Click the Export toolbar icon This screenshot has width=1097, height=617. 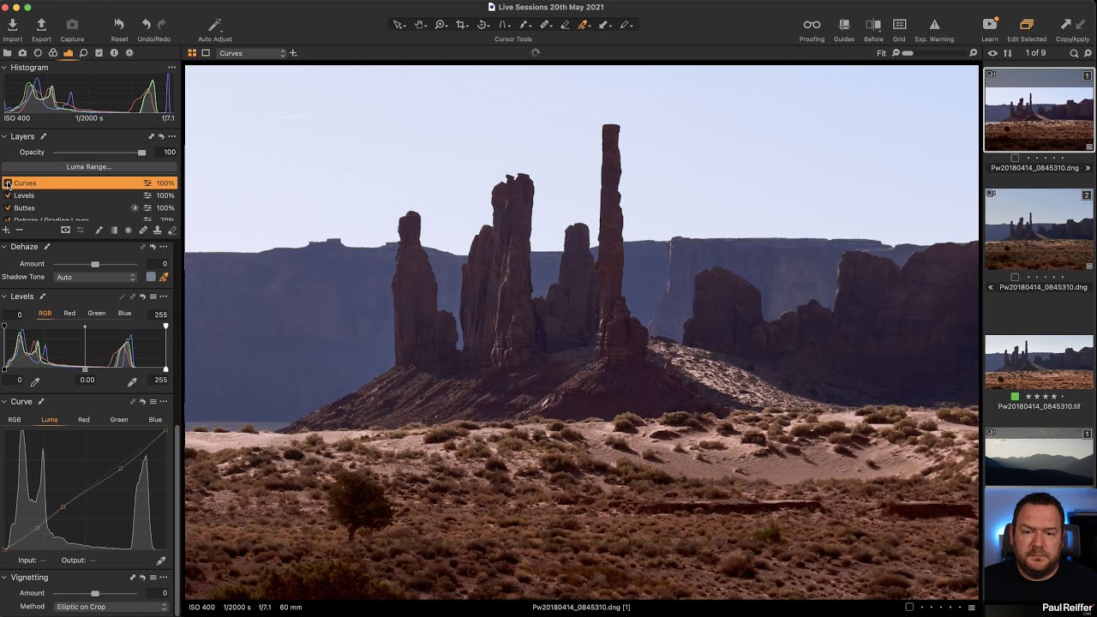click(x=41, y=25)
